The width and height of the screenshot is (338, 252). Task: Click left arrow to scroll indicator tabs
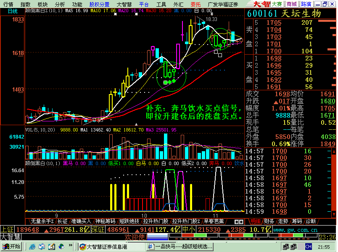click(x=236, y=222)
